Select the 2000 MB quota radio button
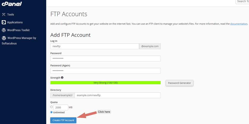This screenshot has height=124, width=249. 51,107
